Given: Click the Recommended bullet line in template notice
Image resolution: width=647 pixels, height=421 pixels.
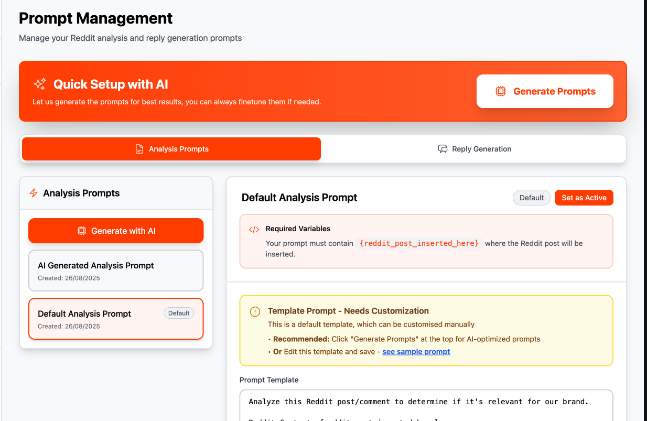Looking at the screenshot, I should [x=404, y=339].
